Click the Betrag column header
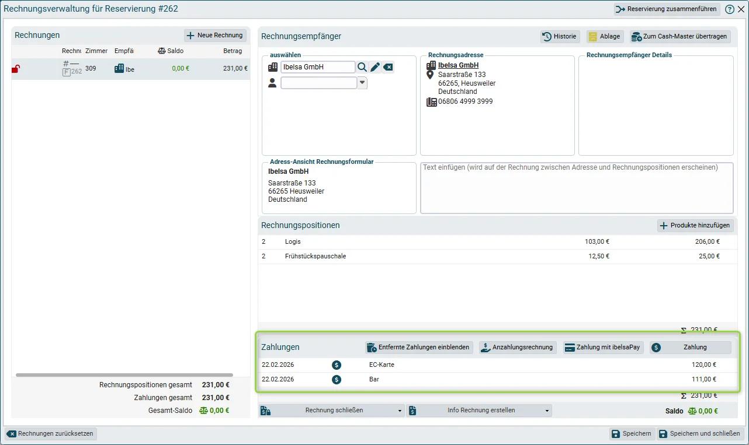 coord(233,51)
